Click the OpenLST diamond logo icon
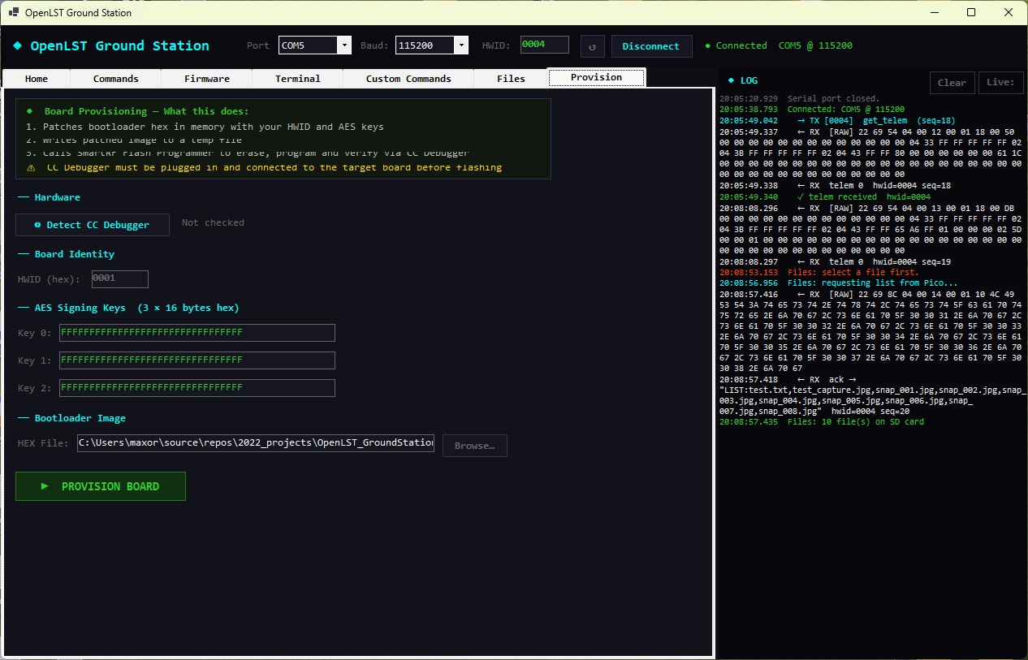 tap(16, 45)
